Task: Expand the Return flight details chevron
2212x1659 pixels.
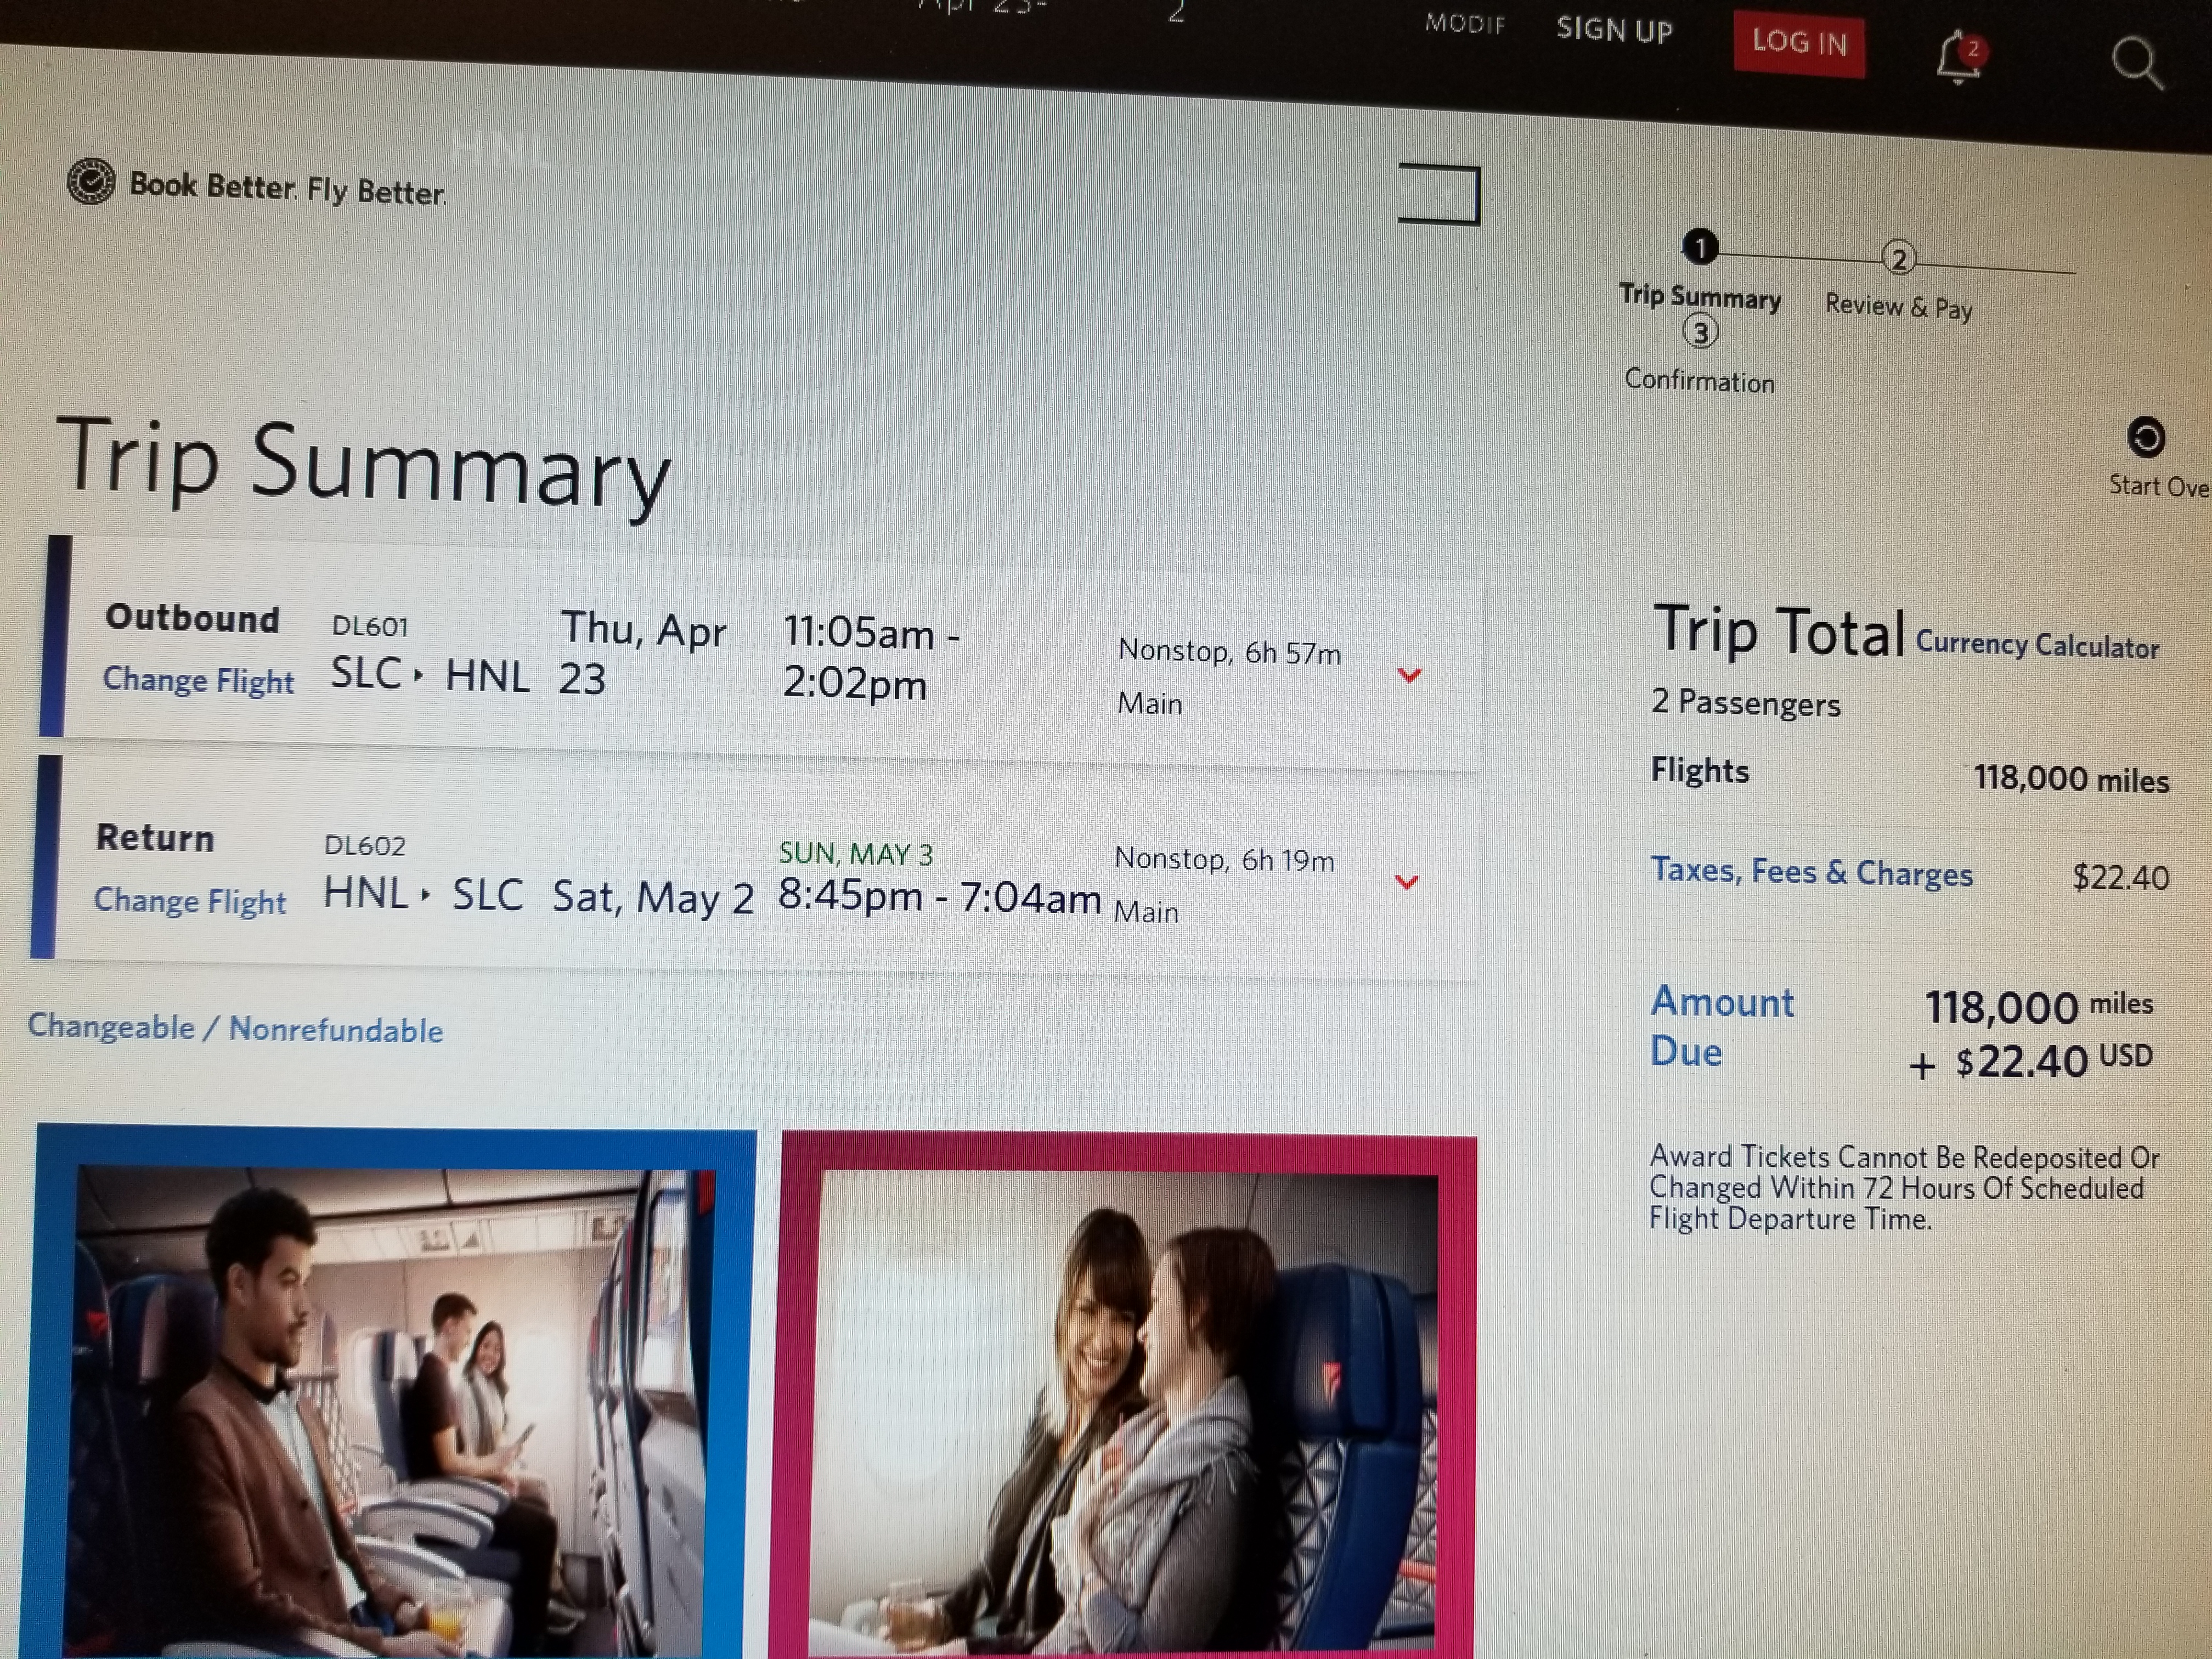Action: tap(1406, 882)
